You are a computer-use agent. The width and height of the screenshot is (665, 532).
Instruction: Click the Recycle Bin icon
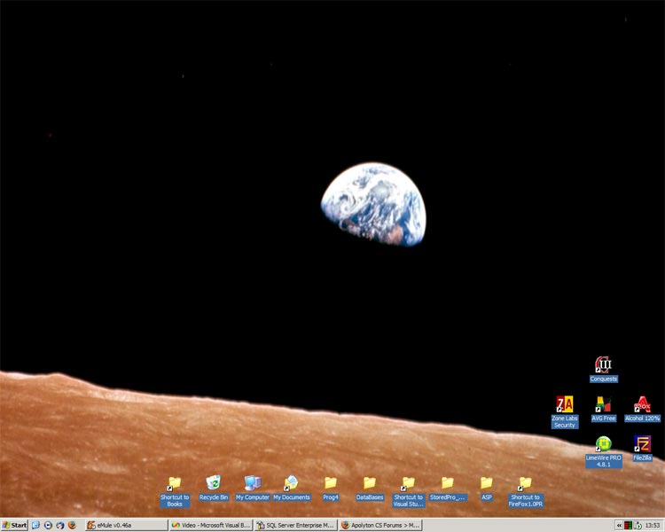pyautogui.click(x=214, y=483)
